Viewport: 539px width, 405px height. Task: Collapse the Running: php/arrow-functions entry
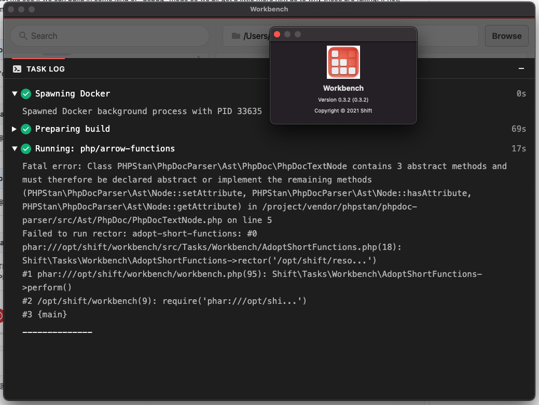pyautogui.click(x=15, y=148)
